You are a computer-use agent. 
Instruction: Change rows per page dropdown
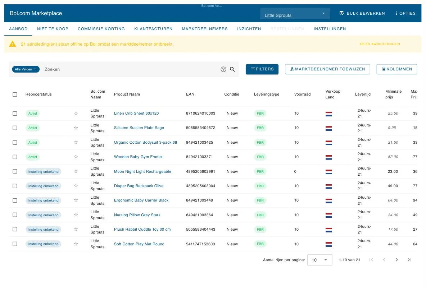pyautogui.click(x=319, y=260)
